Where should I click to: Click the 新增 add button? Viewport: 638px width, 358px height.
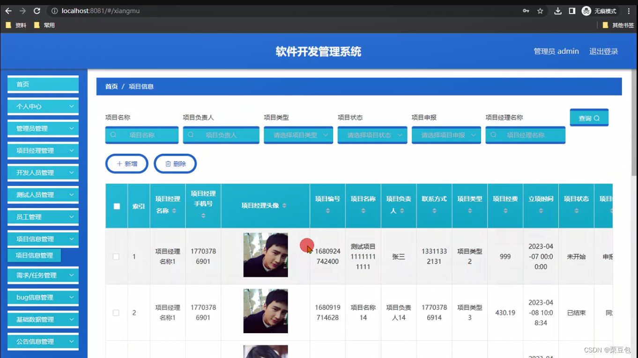pos(127,164)
